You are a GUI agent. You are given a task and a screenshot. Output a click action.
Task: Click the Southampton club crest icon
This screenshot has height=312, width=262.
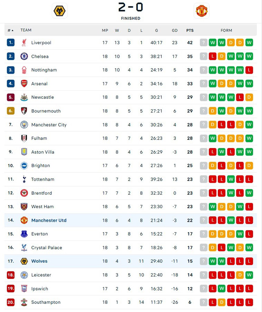pyautogui.click(x=24, y=302)
